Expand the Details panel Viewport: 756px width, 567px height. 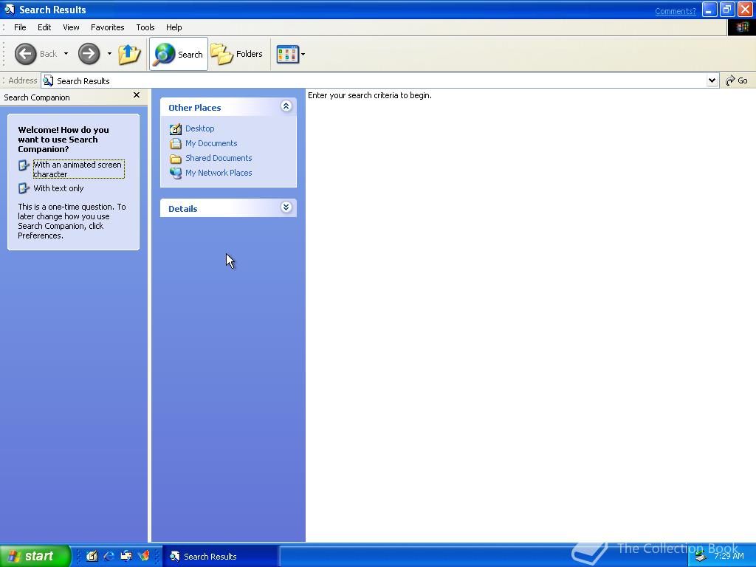click(286, 207)
